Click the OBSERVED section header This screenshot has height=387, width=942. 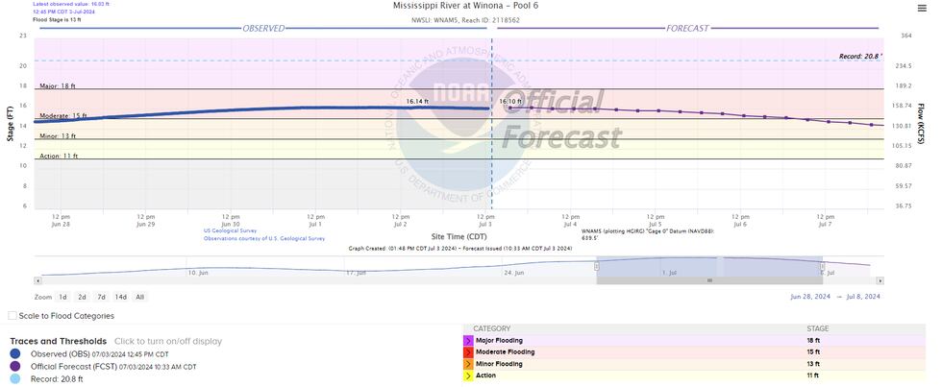coord(263,28)
